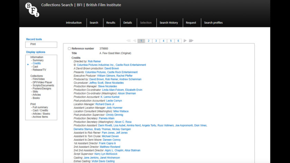The width and height of the screenshot is (290, 163).
Task: Open Jody Hummer link
Action: [114, 108]
